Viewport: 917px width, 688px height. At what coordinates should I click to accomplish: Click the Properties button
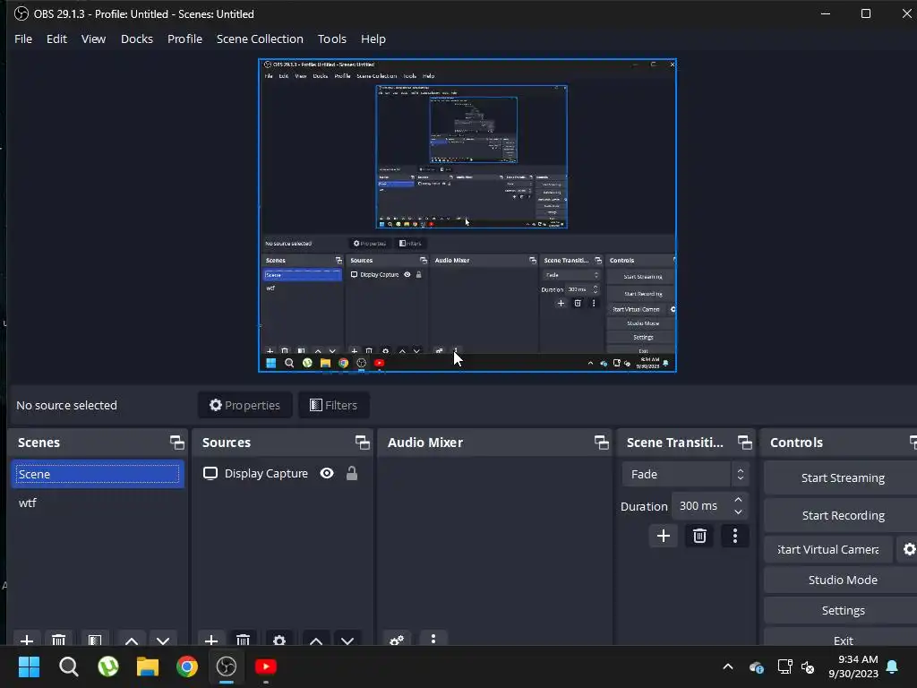(245, 405)
